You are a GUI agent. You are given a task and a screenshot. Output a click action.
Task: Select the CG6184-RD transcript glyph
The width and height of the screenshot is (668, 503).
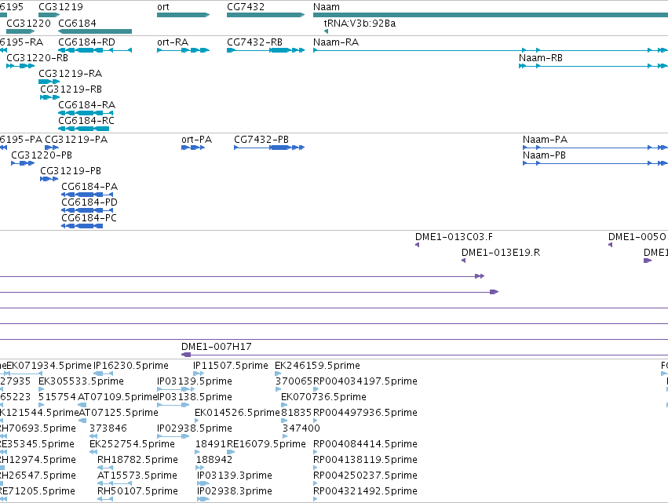95,50
